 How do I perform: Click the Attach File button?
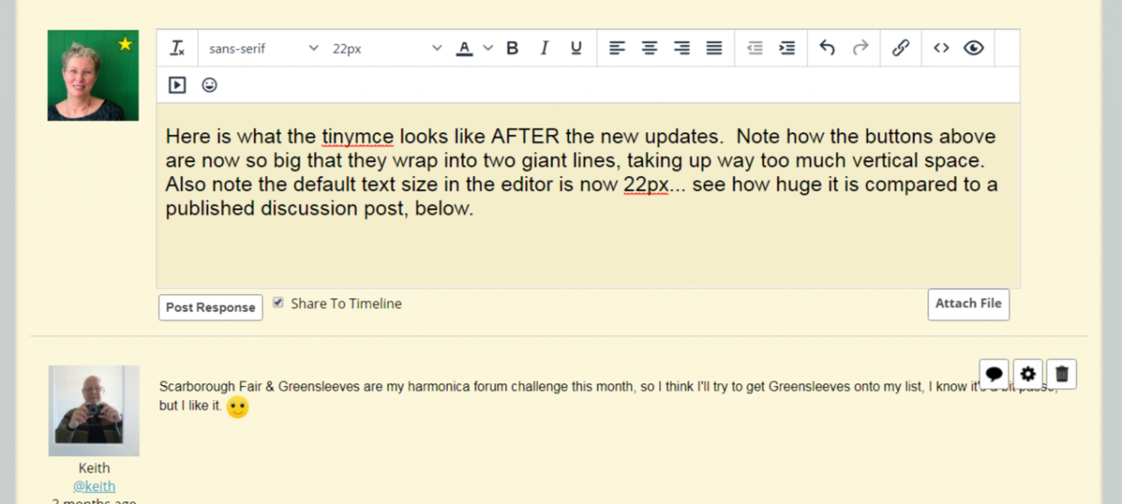tap(969, 304)
